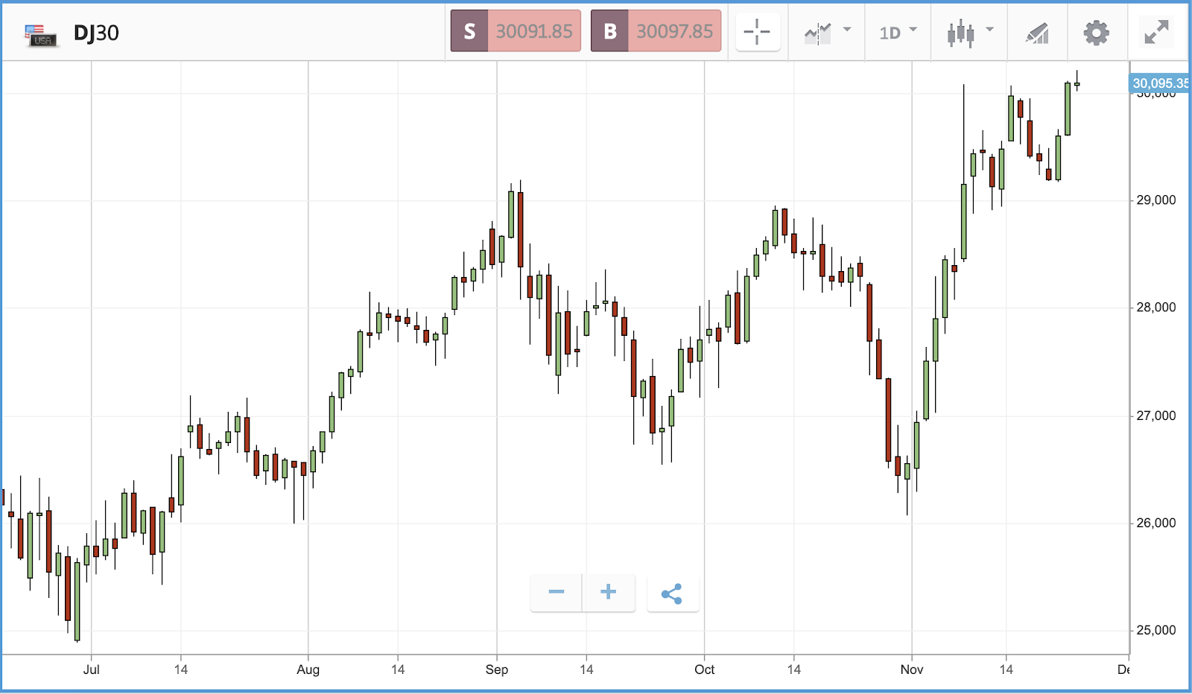Select the drawing tools pencil icon
The width and height of the screenshot is (1192, 694).
point(1037,33)
